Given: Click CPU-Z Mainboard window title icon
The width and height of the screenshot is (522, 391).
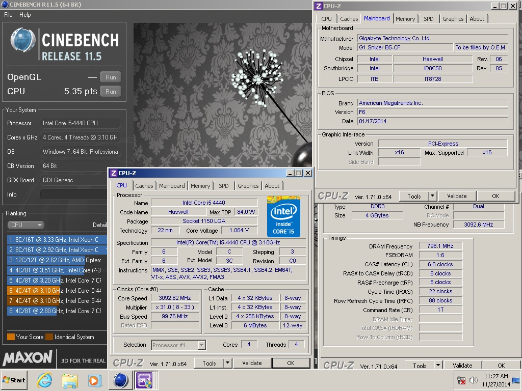Looking at the screenshot, I should coord(319,6).
